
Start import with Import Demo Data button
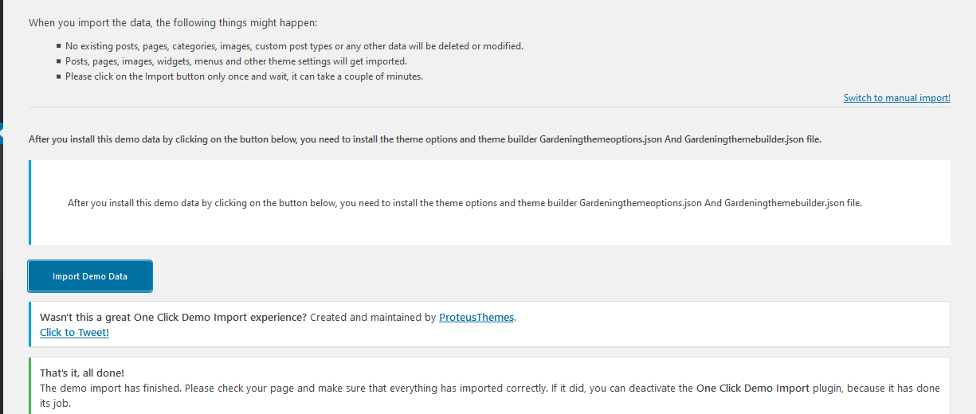point(90,276)
